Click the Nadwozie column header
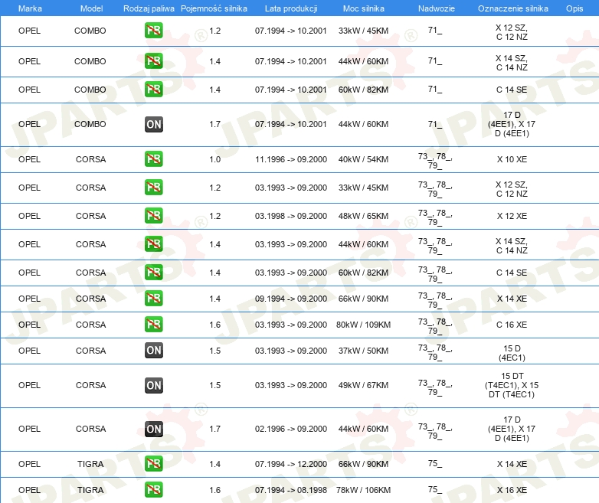This screenshot has height=503, width=599. (x=437, y=8)
